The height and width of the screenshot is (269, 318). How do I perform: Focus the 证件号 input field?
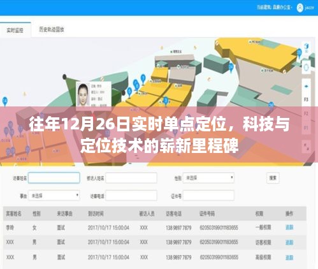[x=208, y=196]
